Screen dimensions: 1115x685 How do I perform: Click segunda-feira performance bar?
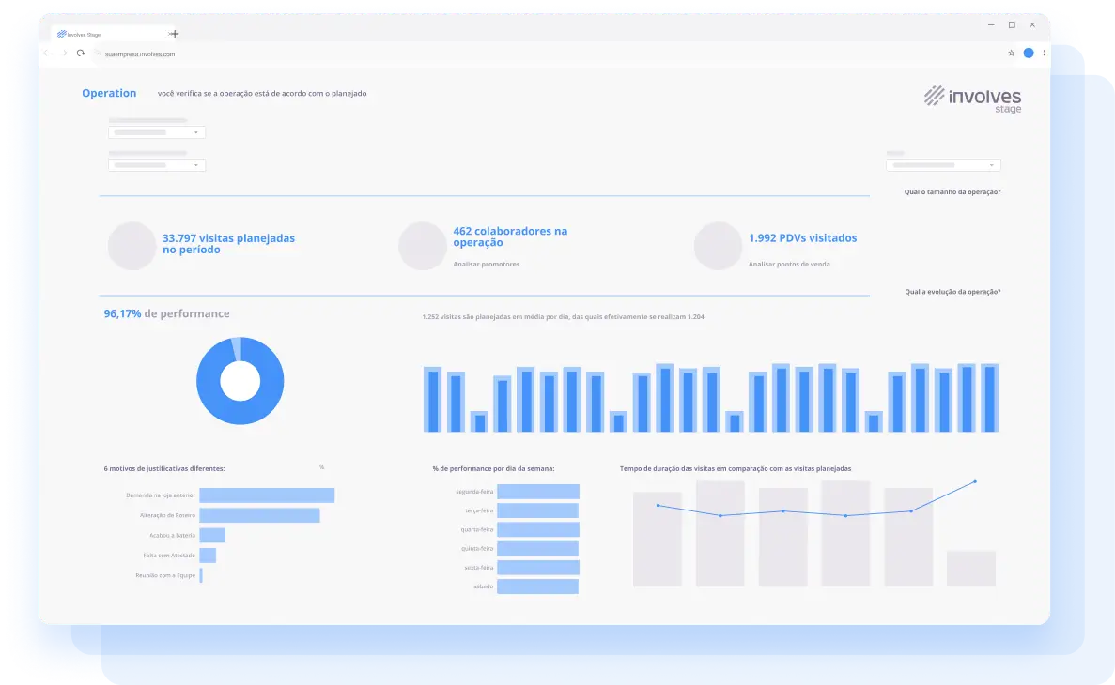point(538,492)
